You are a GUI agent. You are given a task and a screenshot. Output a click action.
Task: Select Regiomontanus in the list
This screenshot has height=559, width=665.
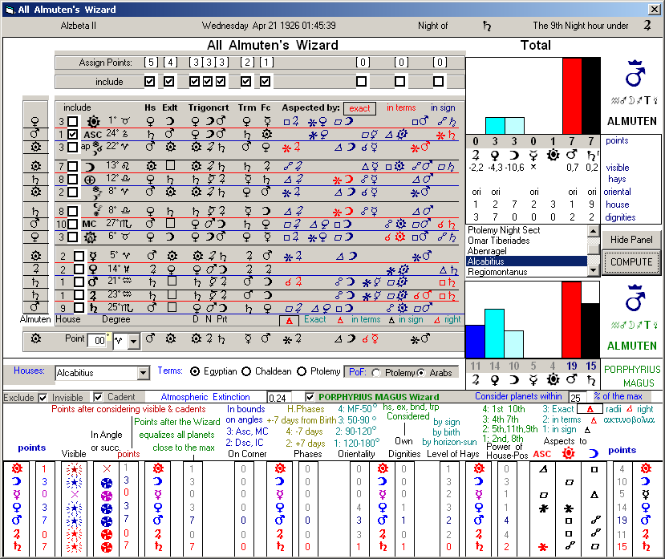pyautogui.click(x=526, y=272)
